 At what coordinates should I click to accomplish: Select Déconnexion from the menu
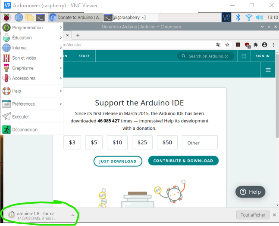click(x=32, y=130)
